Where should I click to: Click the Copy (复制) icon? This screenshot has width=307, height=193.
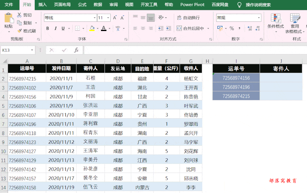[x=19, y=23]
